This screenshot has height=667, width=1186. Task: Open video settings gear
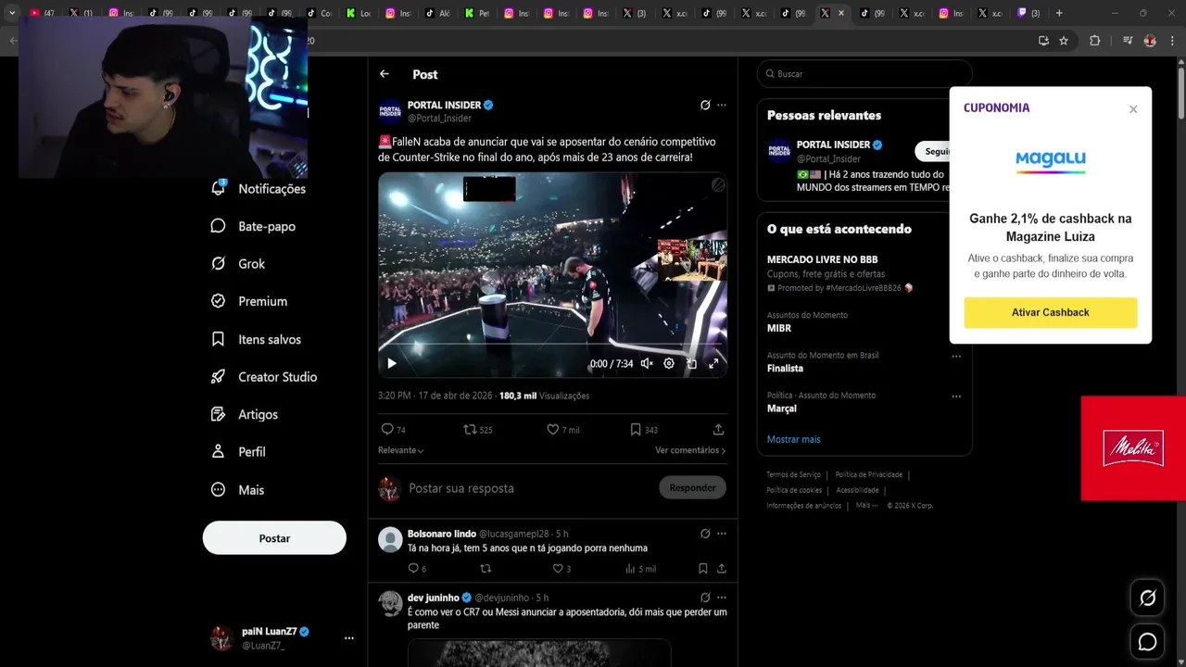(x=669, y=364)
